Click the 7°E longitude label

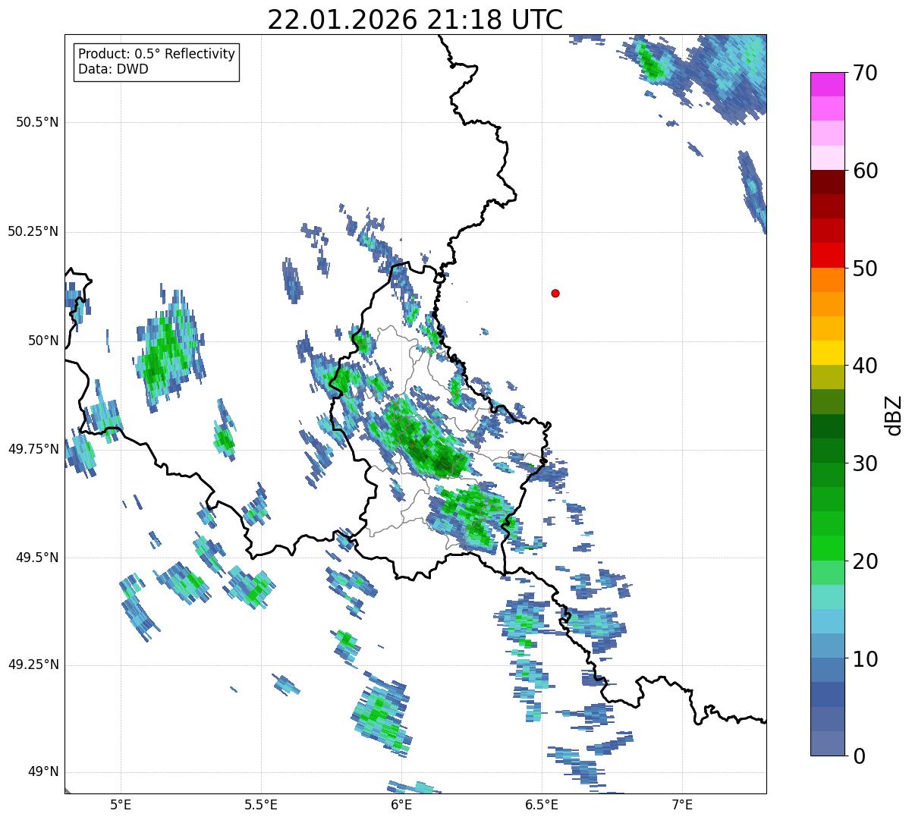tap(682, 805)
